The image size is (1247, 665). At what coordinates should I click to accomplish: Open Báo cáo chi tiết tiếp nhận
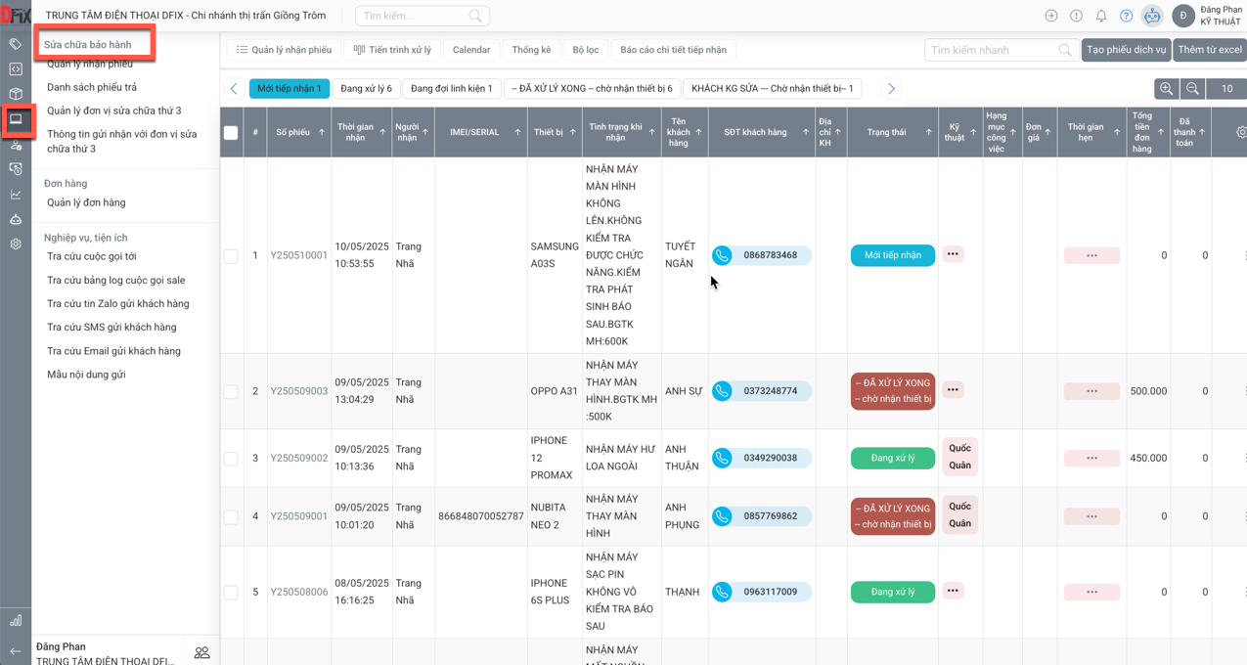[x=674, y=50]
